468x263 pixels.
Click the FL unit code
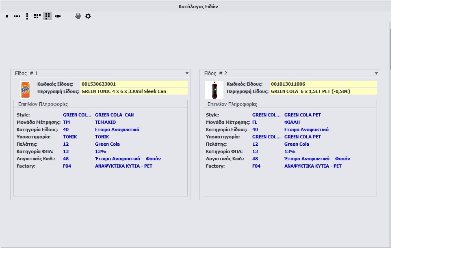255,122
